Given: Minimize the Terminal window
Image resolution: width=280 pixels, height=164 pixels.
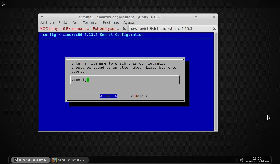Looking at the screenshot, I should (202, 17).
